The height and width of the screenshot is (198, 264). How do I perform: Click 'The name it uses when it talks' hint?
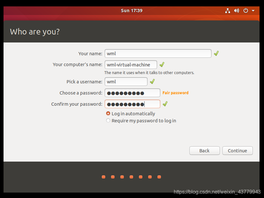149,72
